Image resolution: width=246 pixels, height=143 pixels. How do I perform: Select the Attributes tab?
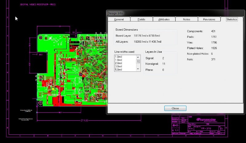(x=164, y=19)
